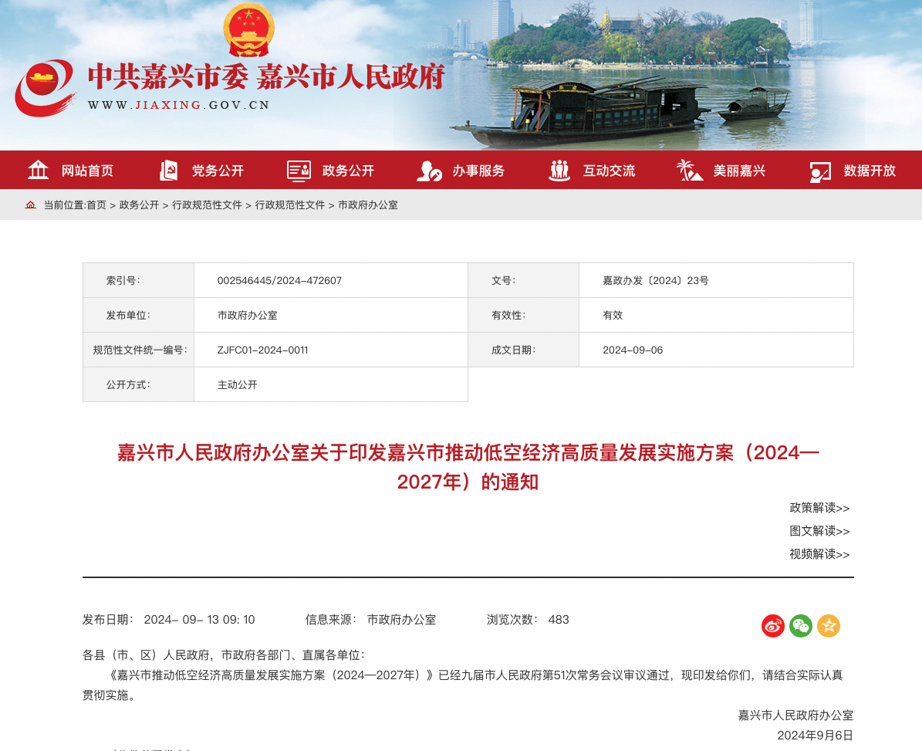922x751 pixels.
Task: Open the 政策解读>> link
Action: point(819,508)
